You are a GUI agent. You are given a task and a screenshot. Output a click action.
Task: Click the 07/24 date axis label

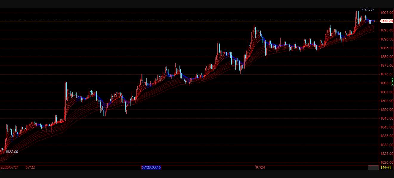pos(260,168)
